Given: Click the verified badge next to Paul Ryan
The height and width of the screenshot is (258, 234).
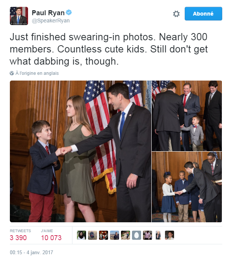Looking at the screenshot, I should (69, 13).
